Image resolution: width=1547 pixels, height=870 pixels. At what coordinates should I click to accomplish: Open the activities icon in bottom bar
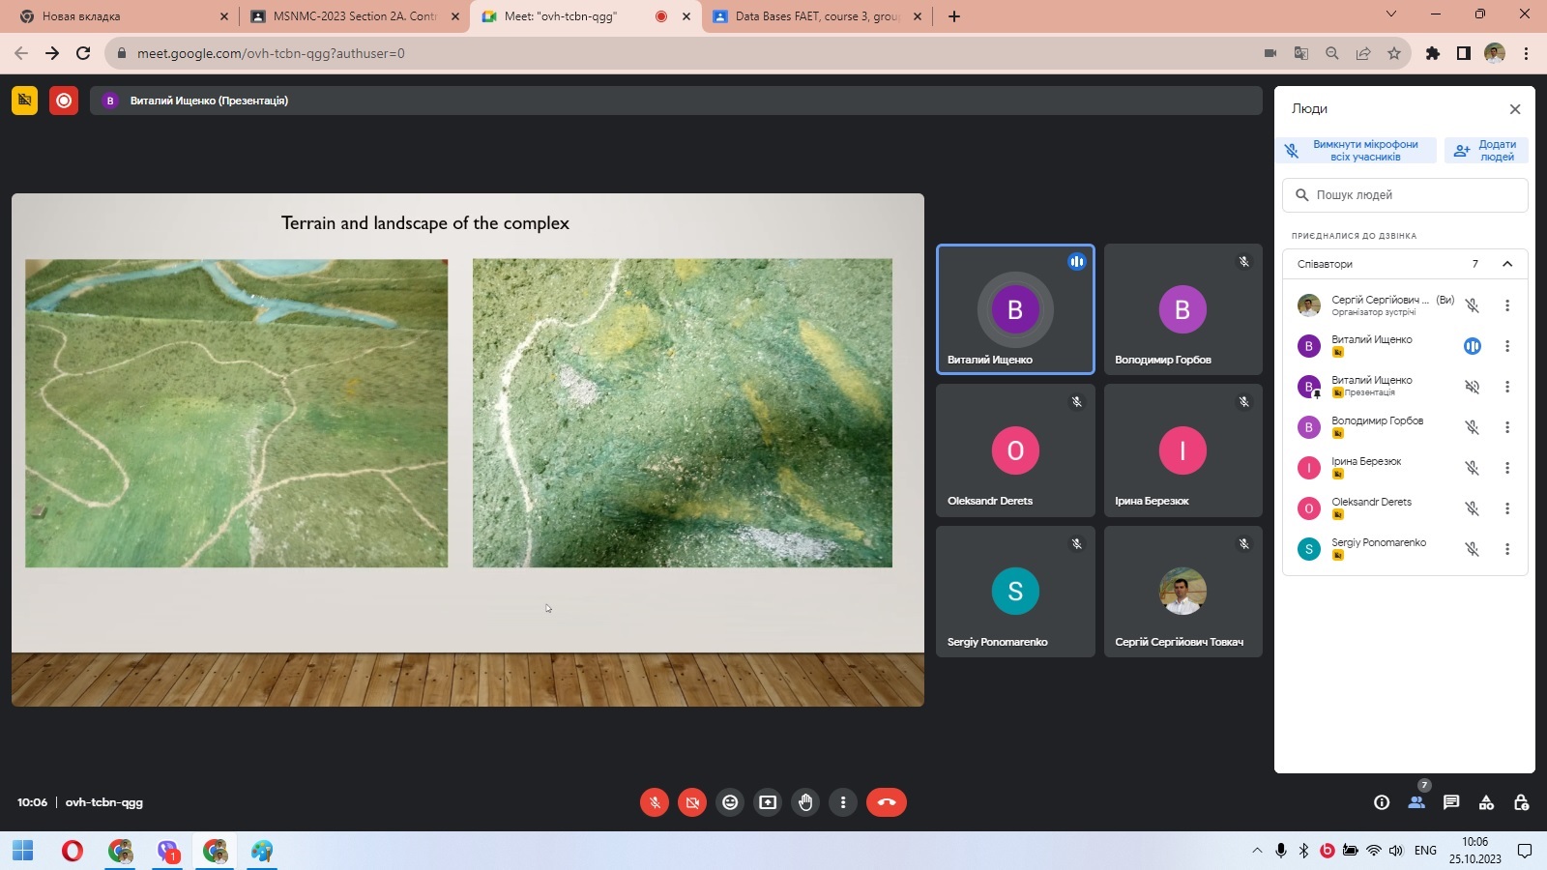click(1486, 802)
